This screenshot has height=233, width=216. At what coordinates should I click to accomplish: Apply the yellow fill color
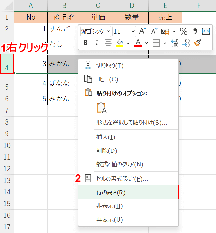pyautogui.click(x=119, y=43)
